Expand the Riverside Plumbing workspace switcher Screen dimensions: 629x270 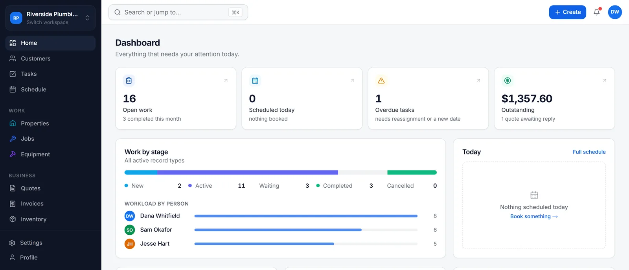pyautogui.click(x=50, y=18)
